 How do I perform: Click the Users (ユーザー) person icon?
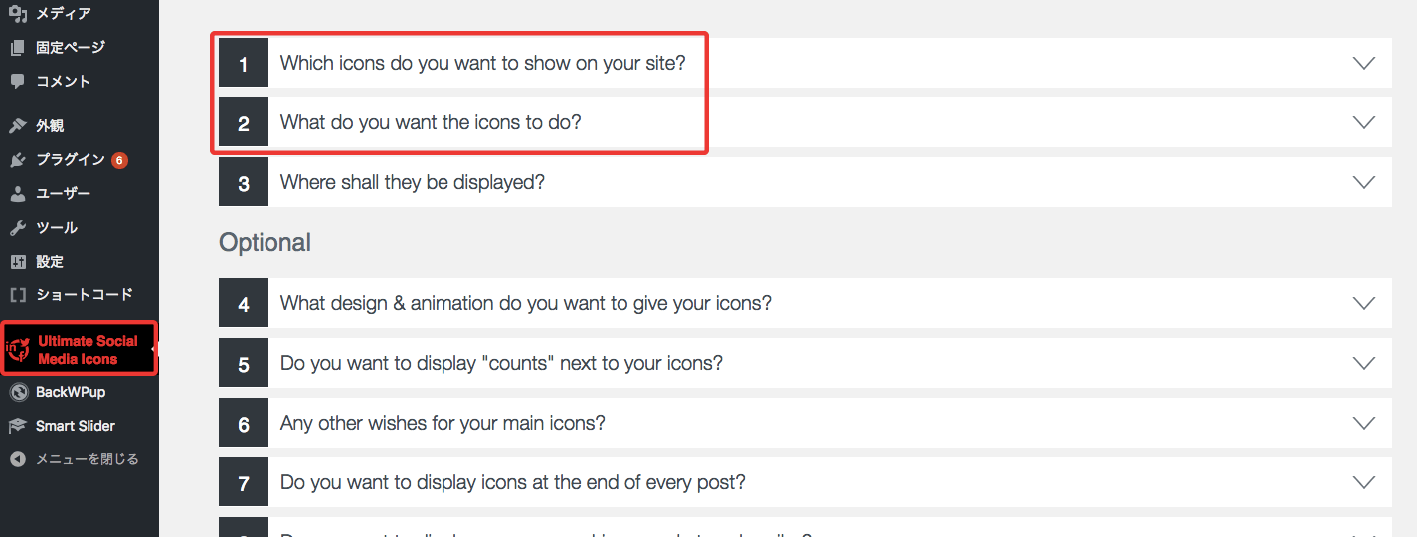(17, 194)
